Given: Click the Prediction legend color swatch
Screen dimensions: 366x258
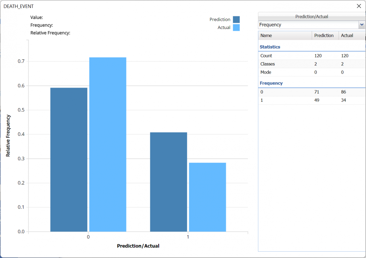Looking at the screenshot, I should 236,20.
